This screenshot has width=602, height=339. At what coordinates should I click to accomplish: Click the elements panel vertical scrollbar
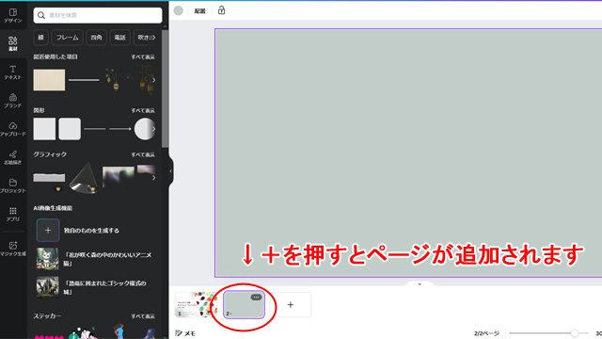coord(166,89)
